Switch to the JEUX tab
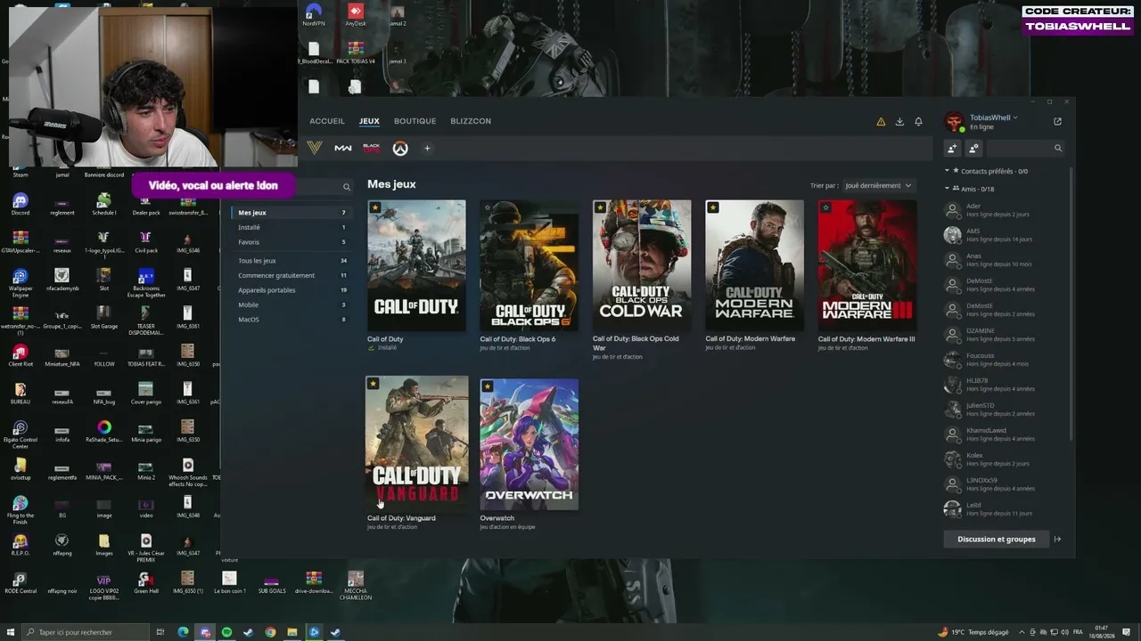The height and width of the screenshot is (641, 1141). (x=369, y=121)
